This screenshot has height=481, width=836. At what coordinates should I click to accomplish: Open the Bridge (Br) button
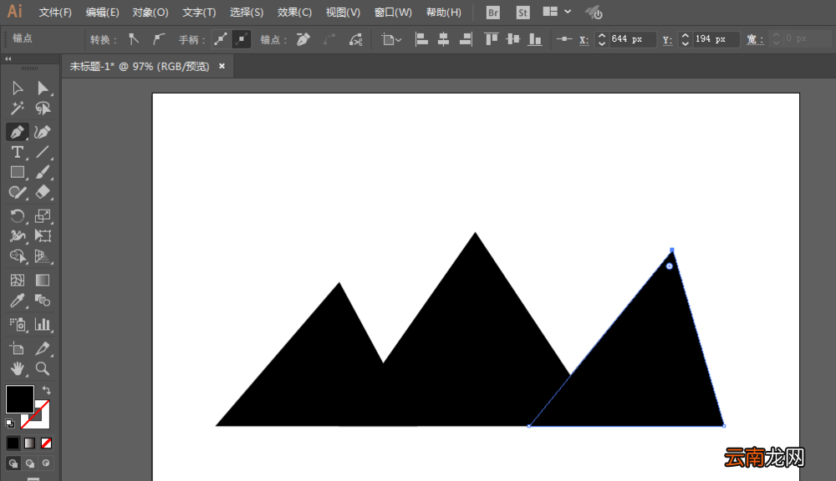tap(493, 13)
